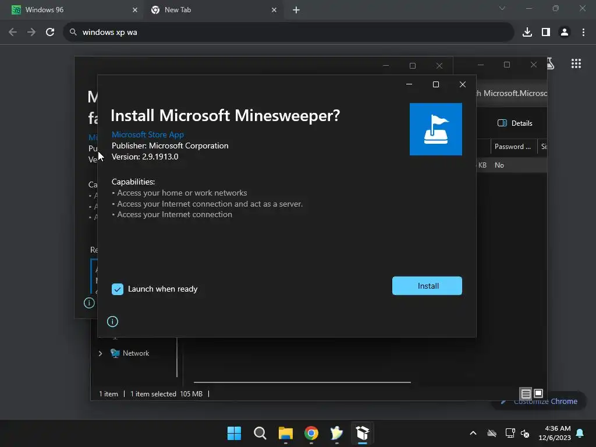Open the taskbar icon next to Chrome

[x=337, y=433]
